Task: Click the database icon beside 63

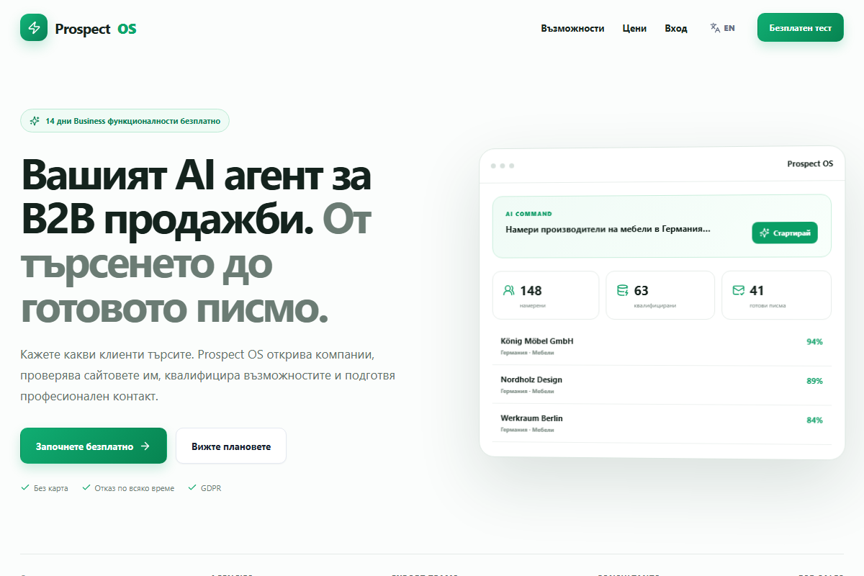Action: [623, 290]
